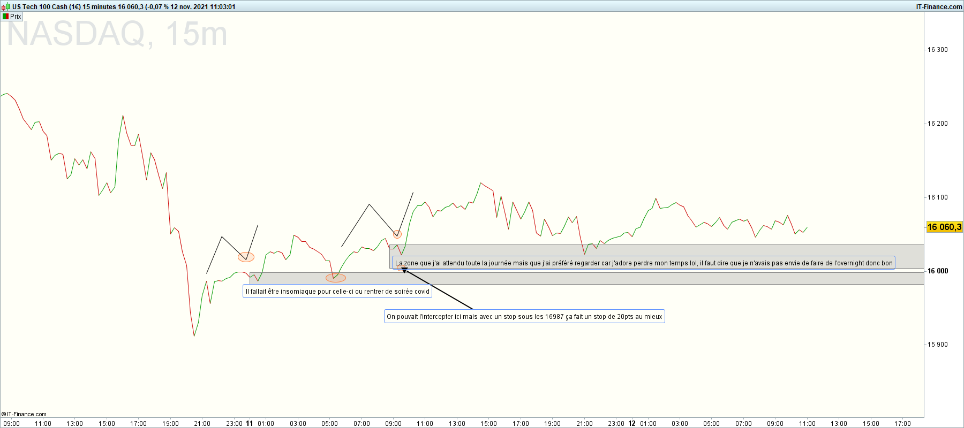Click the day 11 marker on time axis

(x=250, y=423)
